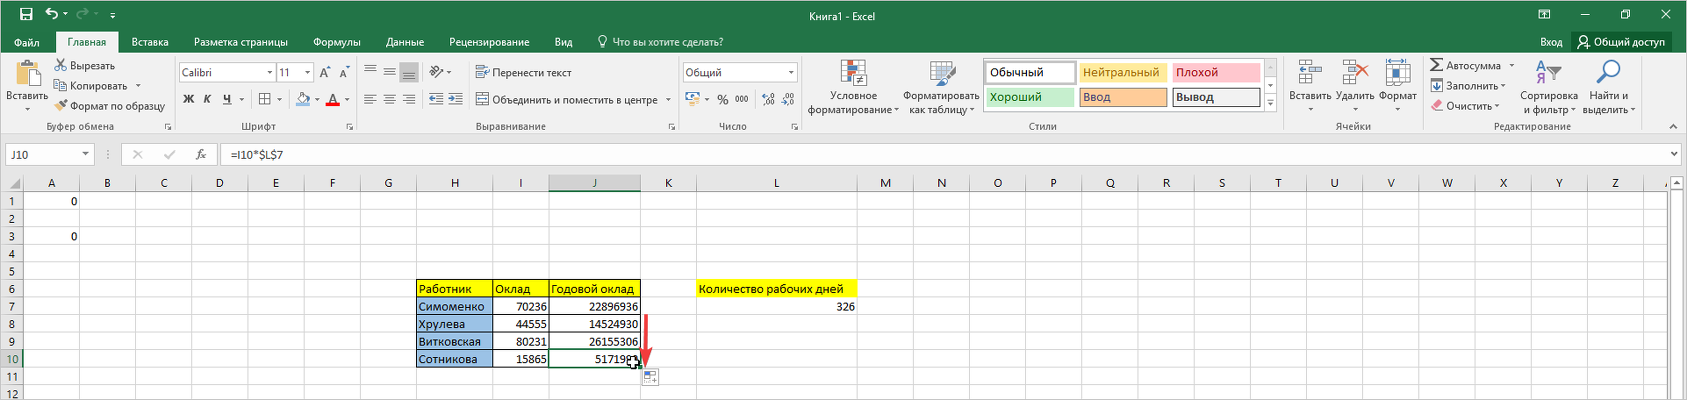Click the Percent Style icon

point(722,99)
